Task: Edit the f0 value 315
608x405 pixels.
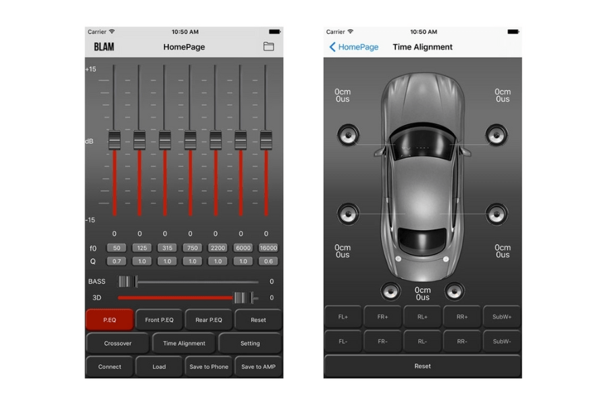Action: tap(167, 248)
